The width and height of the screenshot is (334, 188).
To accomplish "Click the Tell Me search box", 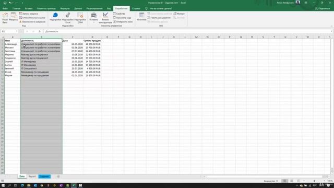I will tap(159, 8).
